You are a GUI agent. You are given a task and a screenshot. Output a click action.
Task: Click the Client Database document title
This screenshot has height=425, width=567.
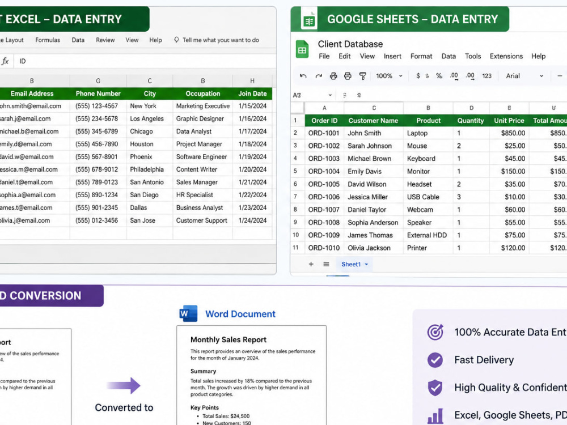point(350,44)
